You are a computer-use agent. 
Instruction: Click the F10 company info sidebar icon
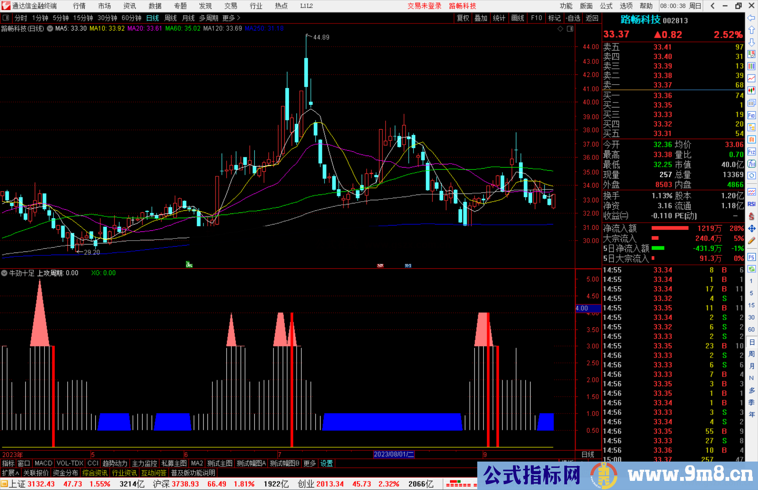pyautogui.click(x=751, y=116)
